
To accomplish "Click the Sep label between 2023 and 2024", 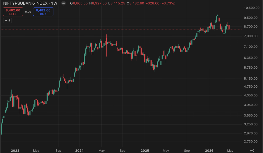I will (58, 151).
